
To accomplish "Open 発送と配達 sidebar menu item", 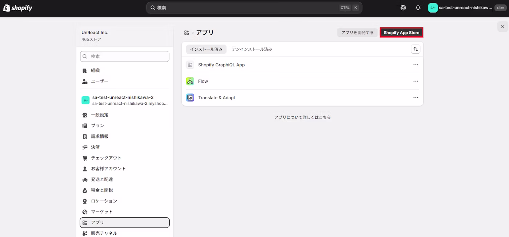I will tap(125, 179).
